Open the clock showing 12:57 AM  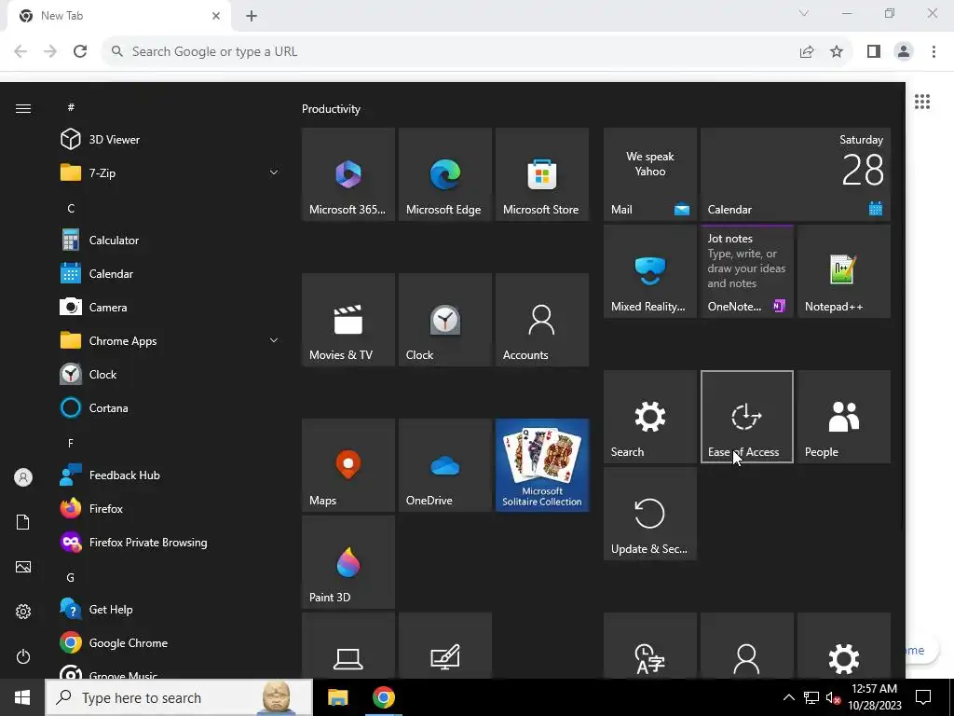(874, 697)
